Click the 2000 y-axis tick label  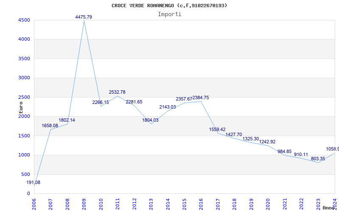pyautogui.click(x=24, y=116)
